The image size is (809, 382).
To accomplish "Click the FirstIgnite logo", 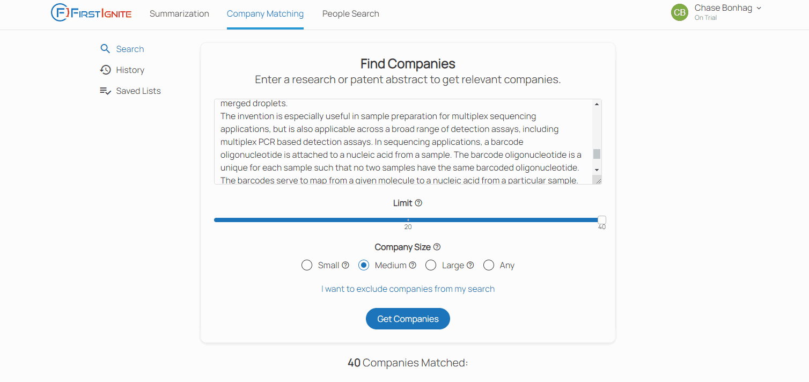I will tap(91, 13).
